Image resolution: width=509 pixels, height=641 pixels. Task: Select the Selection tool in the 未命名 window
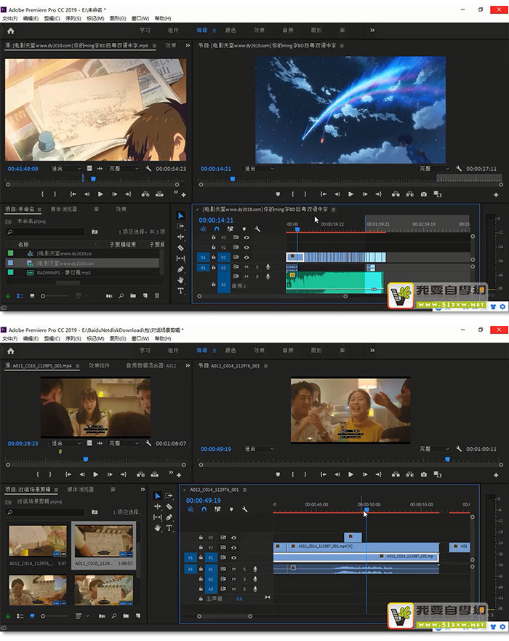(x=180, y=215)
